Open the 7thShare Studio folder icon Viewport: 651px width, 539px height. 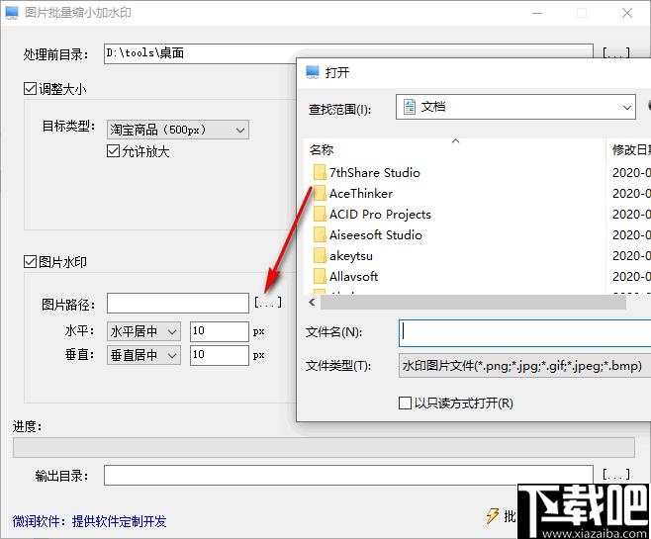pos(320,173)
